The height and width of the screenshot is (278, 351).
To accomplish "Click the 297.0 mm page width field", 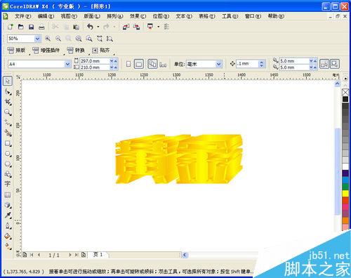I will tap(95, 61).
